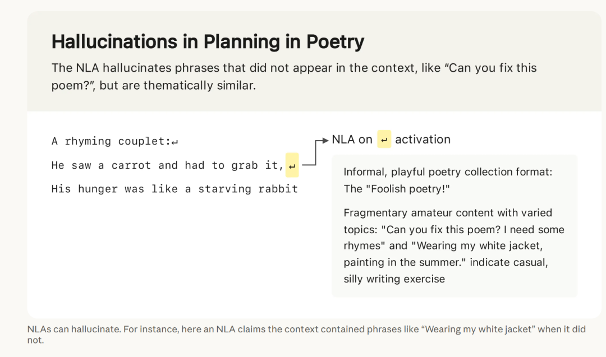606x357 pixels.
Task: Click the arrowhead pointing to 'NLA on'
Action: (x=325, y=141)
